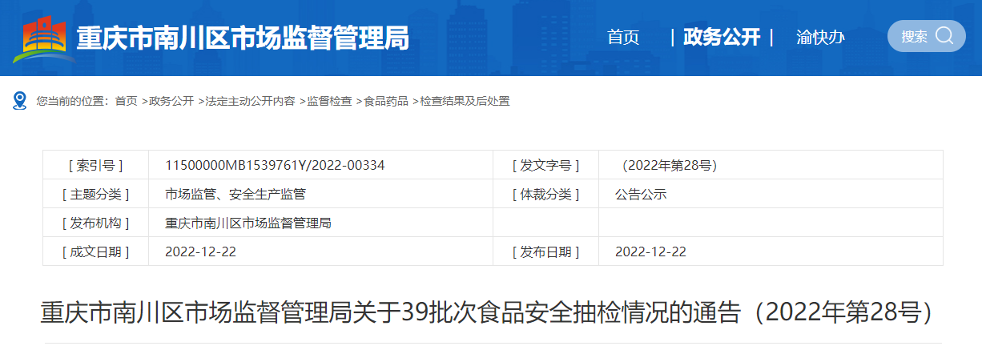The width and height of the screenshot is (982, 358).
Task: Open 食品药品 breadcrumb link
Action: coord(386,101)
